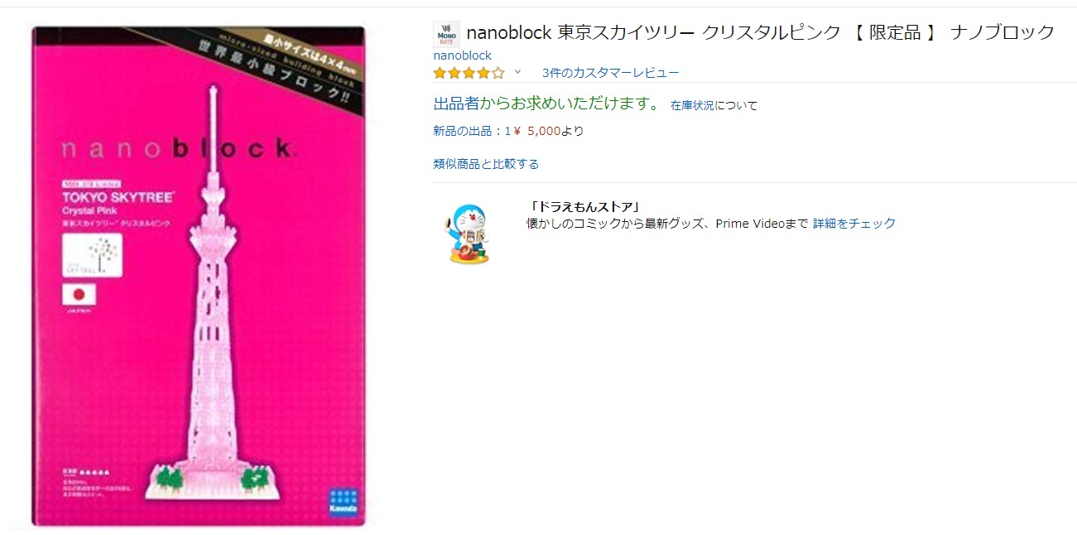Click the Japan flag on the box
This screenshot has height=535, width=1077.
point(79,294)
